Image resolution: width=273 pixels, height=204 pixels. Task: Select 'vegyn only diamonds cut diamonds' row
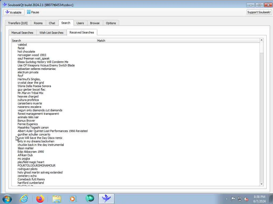click(40, 110)
